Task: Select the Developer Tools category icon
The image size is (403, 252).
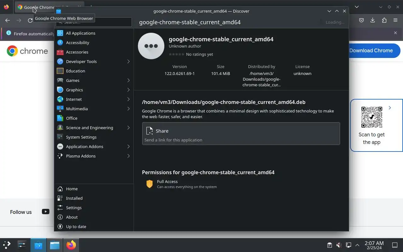Action: pos(60,61)
